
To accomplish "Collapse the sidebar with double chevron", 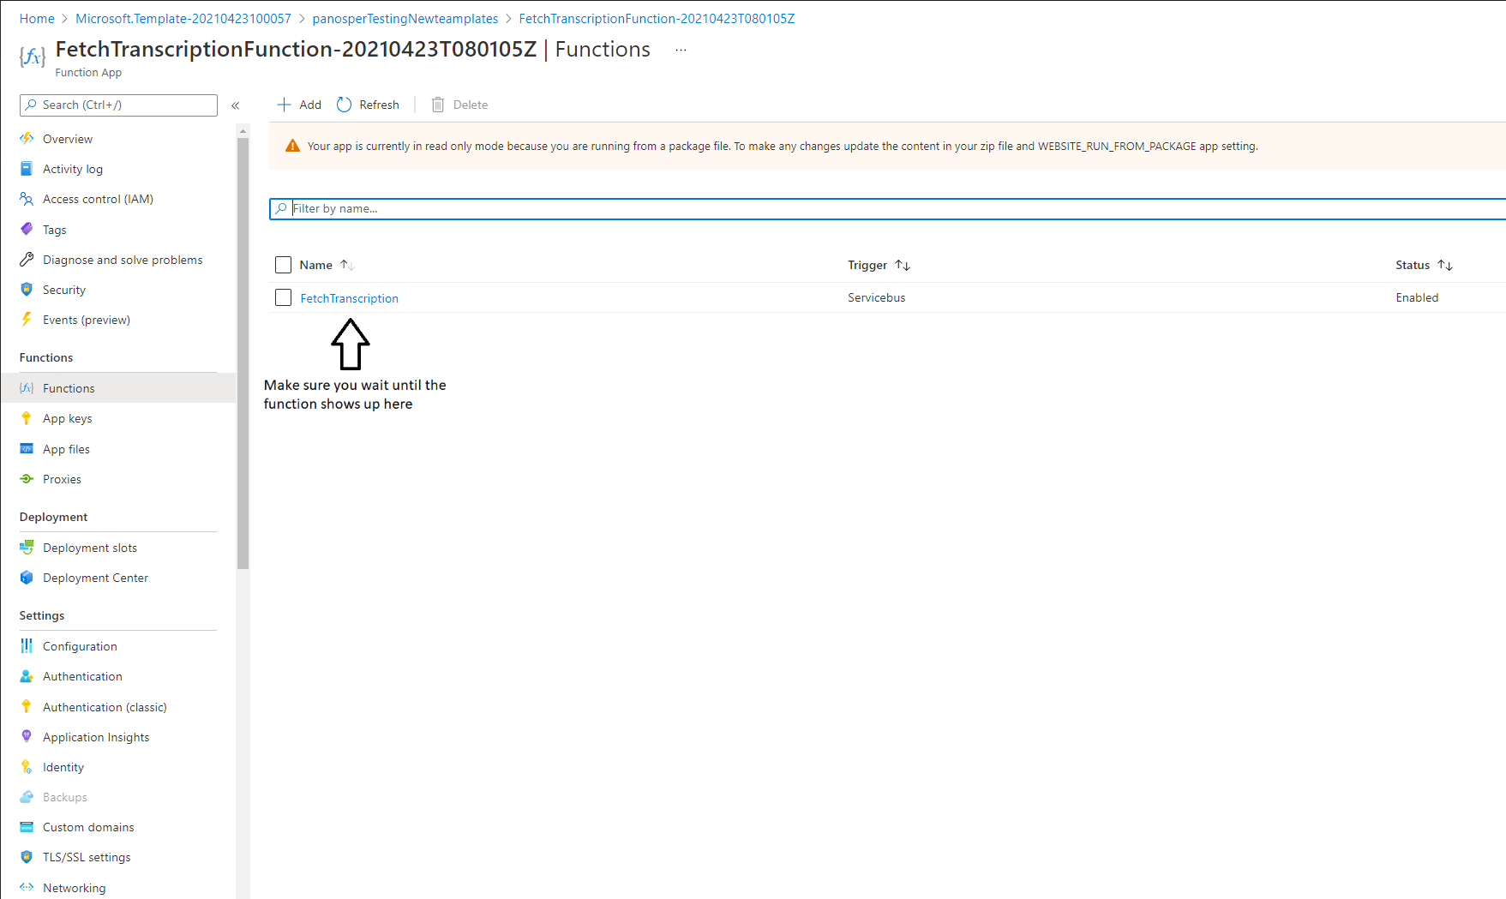I will (236, 105).
